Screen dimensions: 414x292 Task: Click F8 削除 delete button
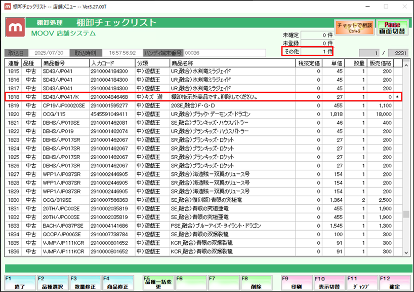tap(257, 283)
